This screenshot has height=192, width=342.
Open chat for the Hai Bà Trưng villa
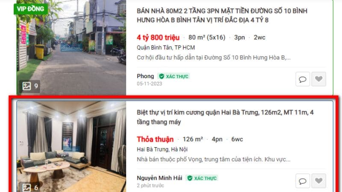(303, 181)
